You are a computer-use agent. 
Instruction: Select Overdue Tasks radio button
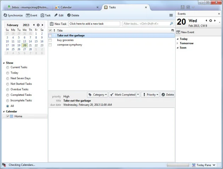click(8, 89)
